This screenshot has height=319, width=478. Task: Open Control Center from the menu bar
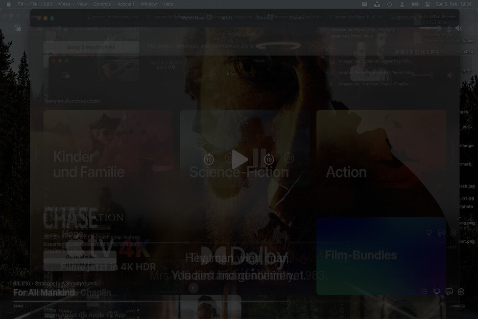coord(428,4)
